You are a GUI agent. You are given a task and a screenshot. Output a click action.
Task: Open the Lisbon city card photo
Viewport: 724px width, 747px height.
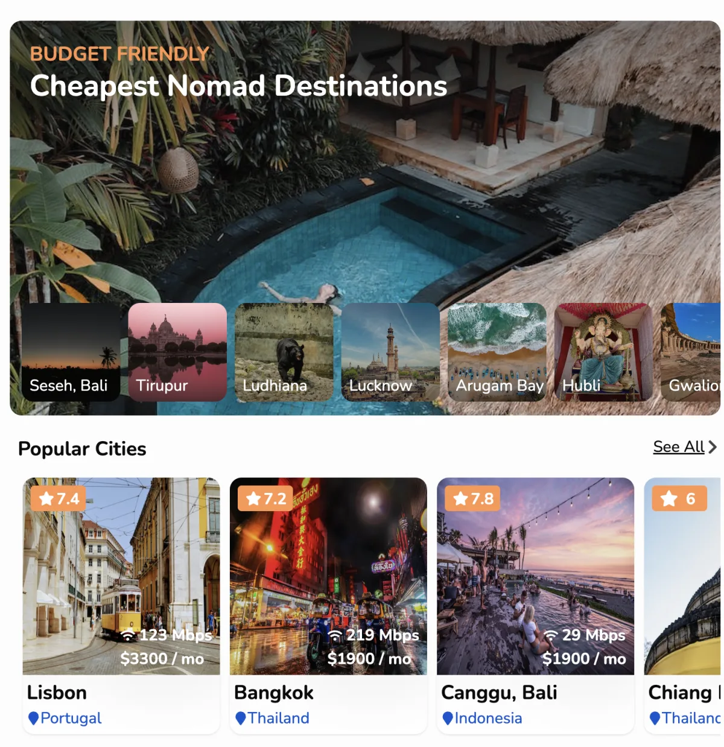121,576
